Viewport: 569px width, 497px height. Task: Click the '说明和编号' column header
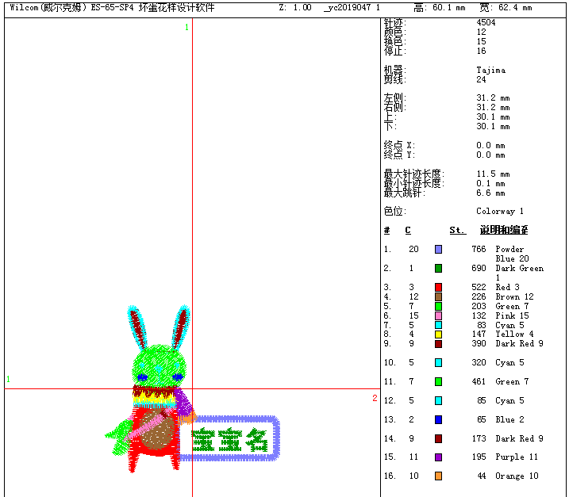tap(503, 231)
